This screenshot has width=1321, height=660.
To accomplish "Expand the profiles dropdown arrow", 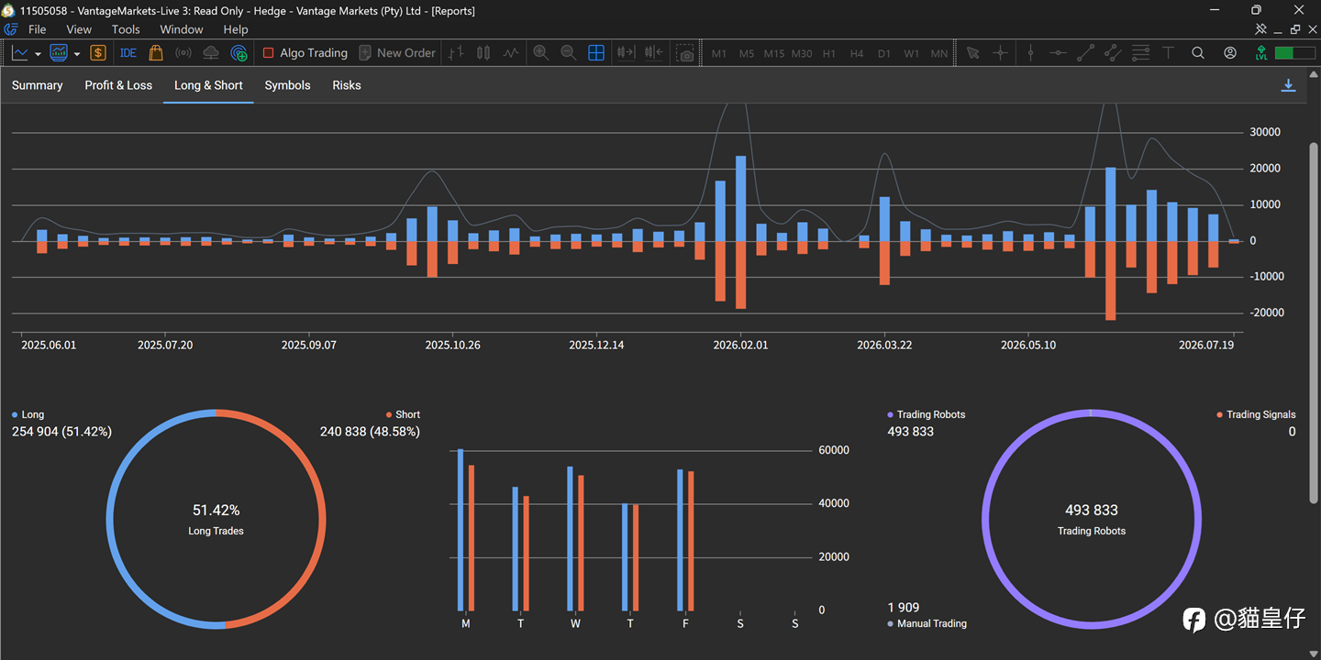I will coord(77,54).
